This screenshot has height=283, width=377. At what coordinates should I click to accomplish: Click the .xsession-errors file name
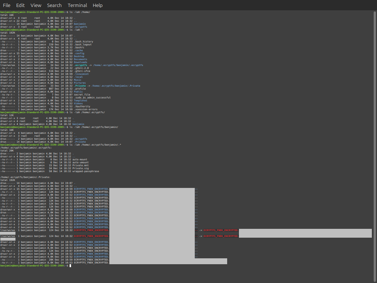pos(86,109)
